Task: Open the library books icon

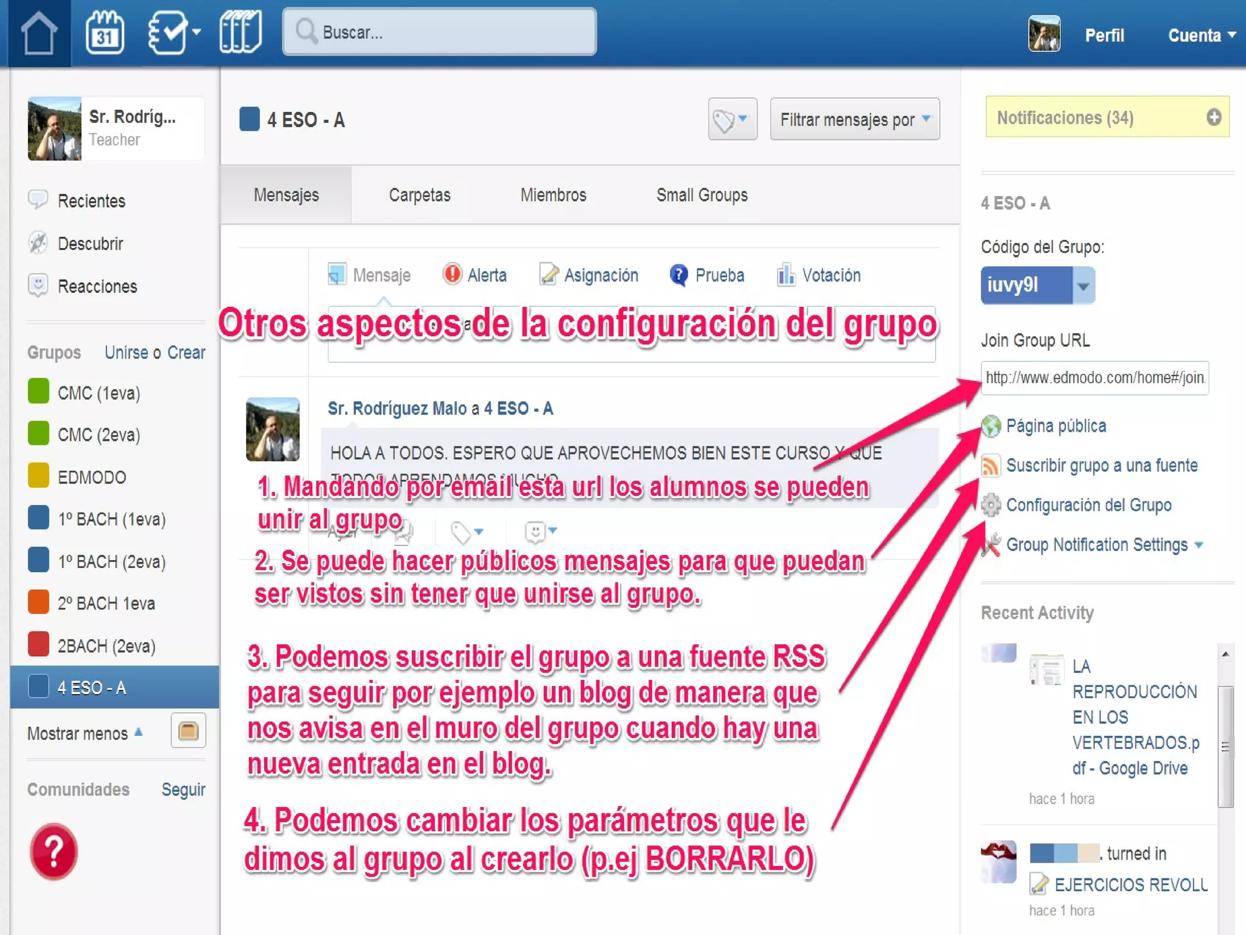Action: 240,32
